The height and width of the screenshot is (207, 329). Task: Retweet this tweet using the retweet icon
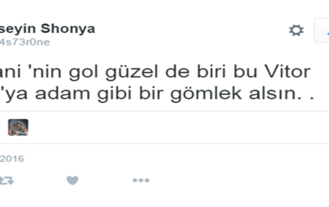7,181
